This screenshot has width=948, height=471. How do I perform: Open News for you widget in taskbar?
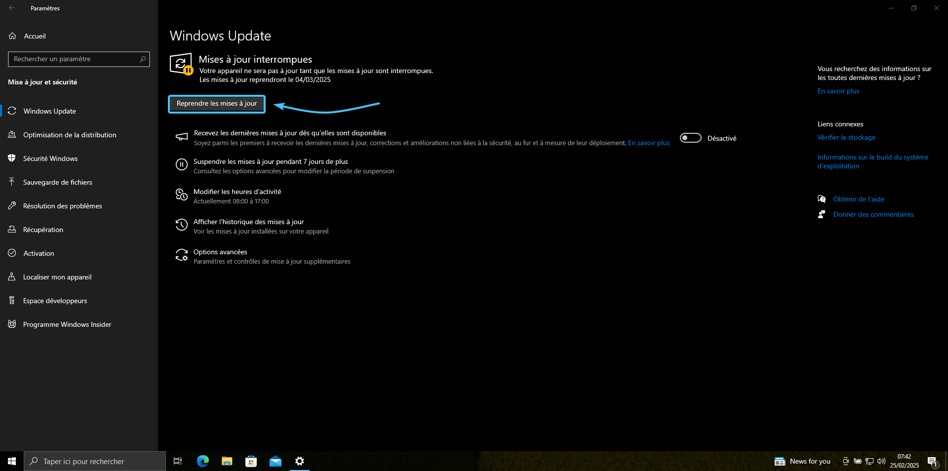point(802,461)
